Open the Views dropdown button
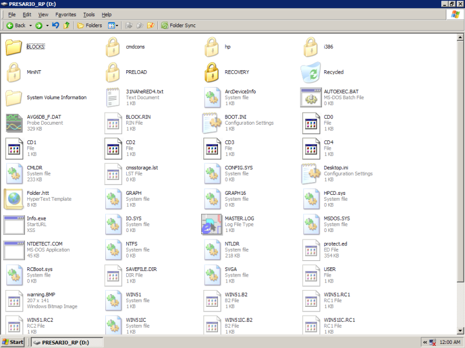The image size is (465, 348). pos(113,26)
